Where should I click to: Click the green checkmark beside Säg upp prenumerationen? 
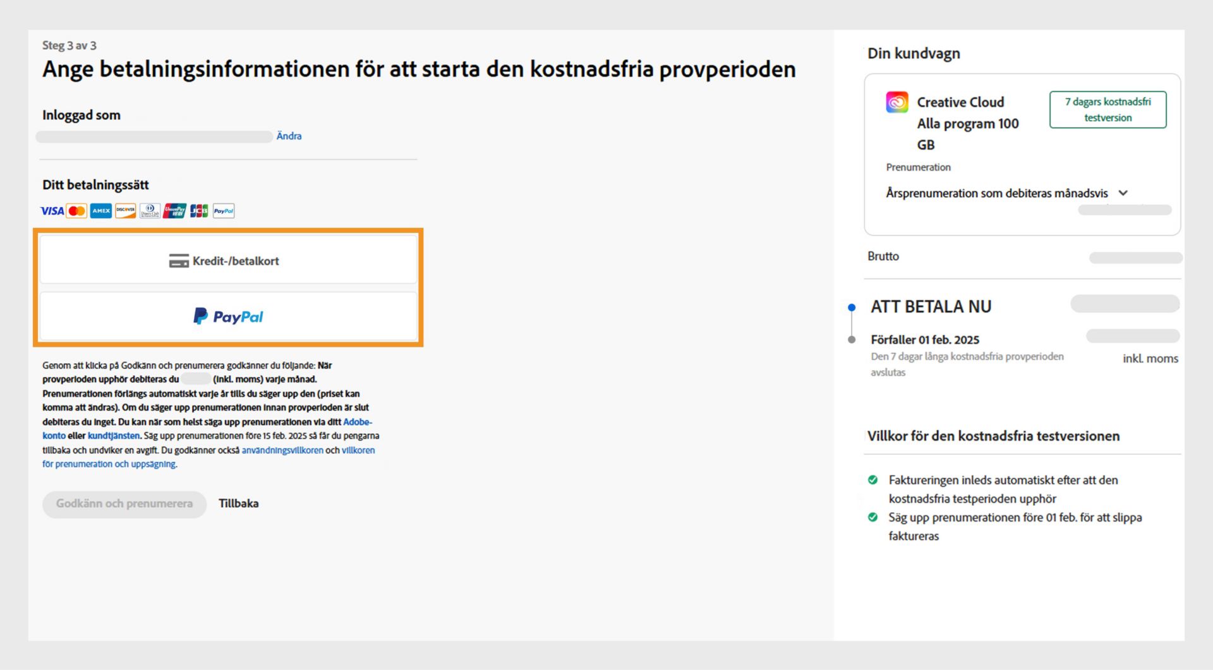click(x=873, y=517)
